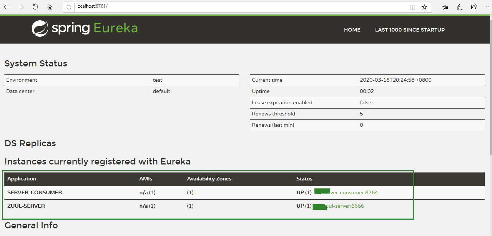Viewport: 492px width, 236px height.
Task: Select the Data center value default
Action: point(162,91)
